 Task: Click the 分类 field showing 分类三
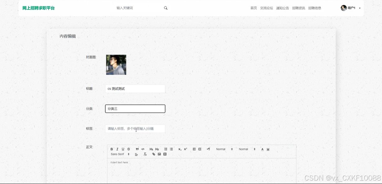(x=135, y=109)
